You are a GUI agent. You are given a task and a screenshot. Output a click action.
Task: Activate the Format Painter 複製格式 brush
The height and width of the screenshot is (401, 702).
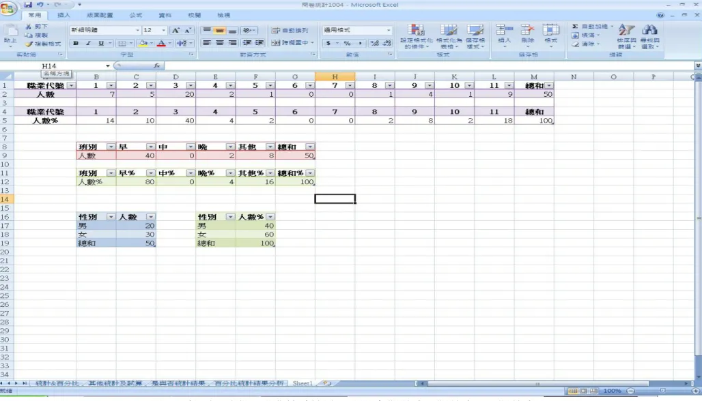[43, 44]
